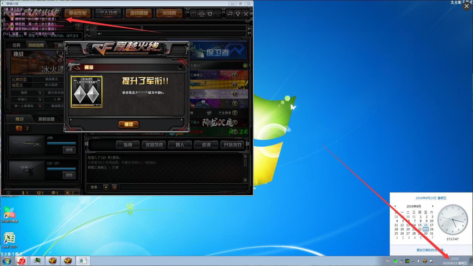Click chat log scroll-down arrow

click(245, 180)
